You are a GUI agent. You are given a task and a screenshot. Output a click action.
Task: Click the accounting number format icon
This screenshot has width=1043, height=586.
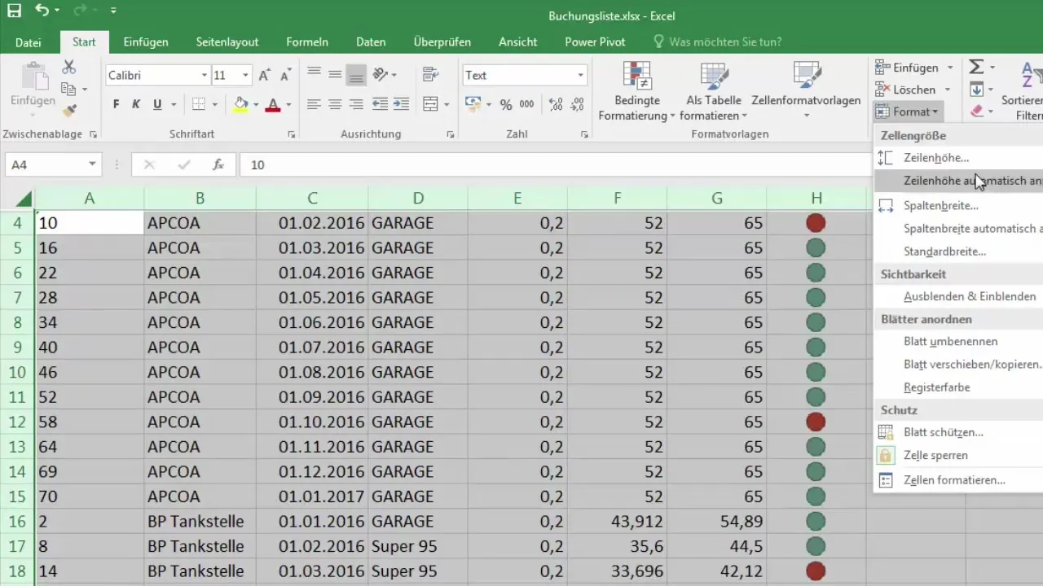(x=473, y=104)
